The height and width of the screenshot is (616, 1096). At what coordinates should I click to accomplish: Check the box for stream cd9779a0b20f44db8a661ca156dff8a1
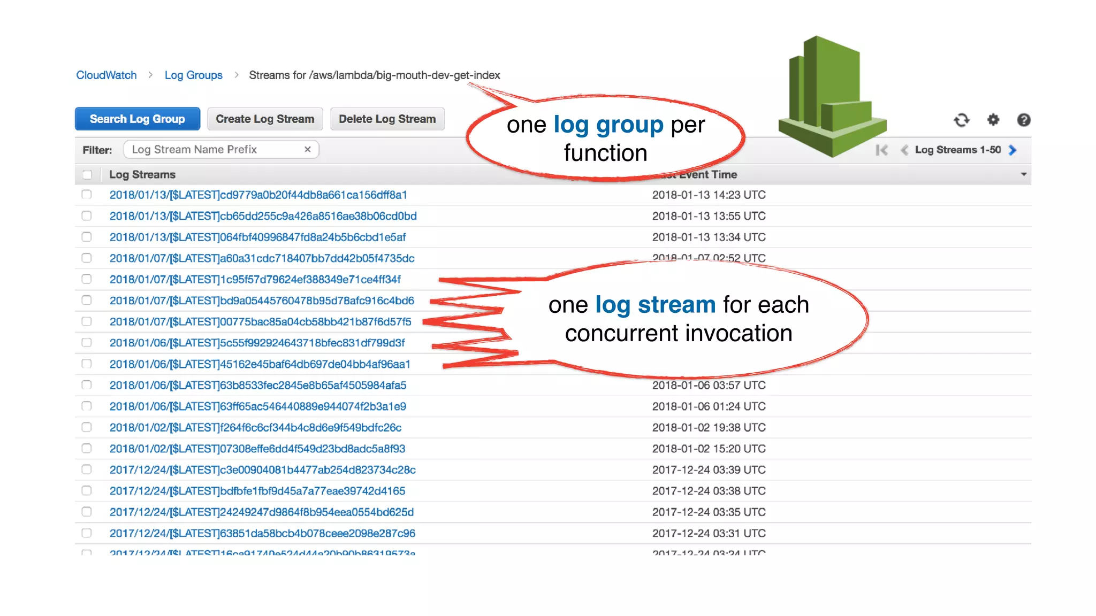coord(87,194)
